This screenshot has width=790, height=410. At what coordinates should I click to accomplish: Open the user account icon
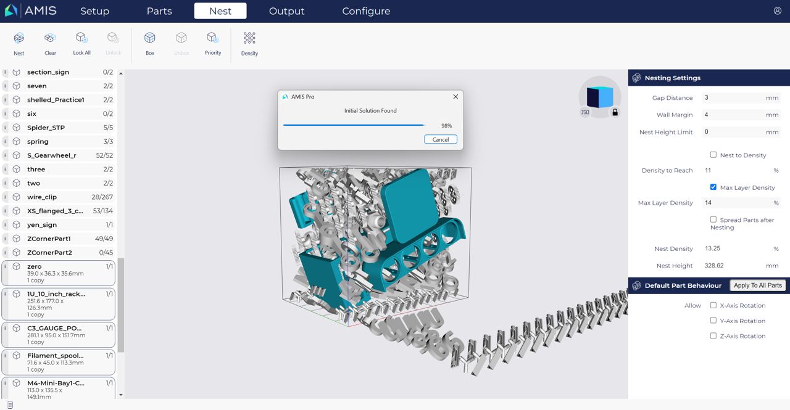pyautogui.click(x=778, y=11)
